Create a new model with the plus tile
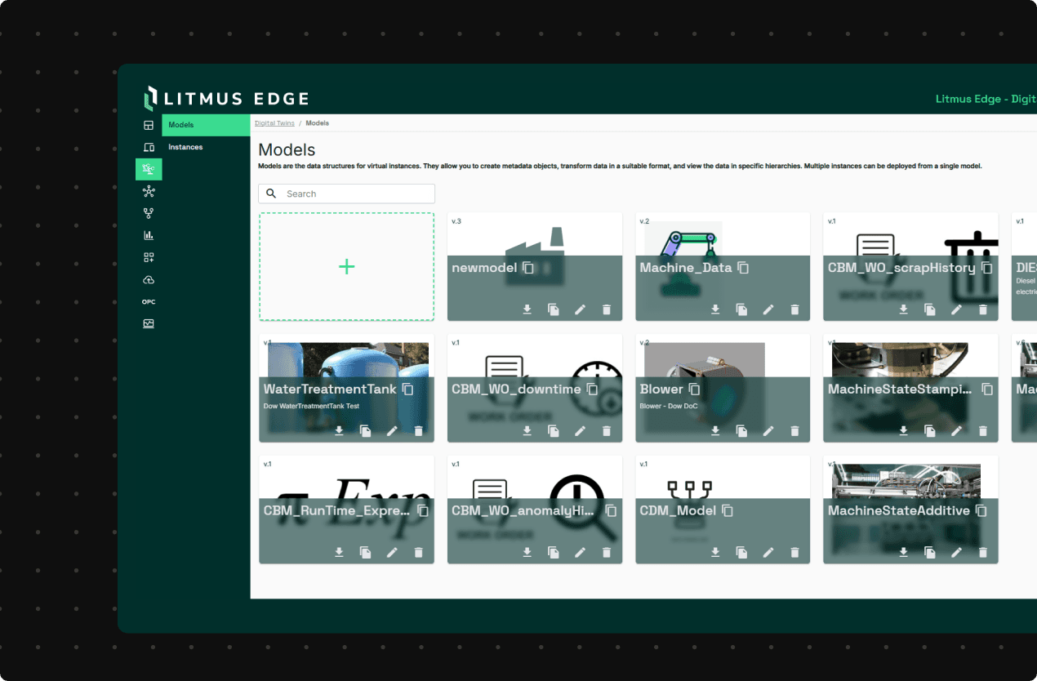Viewport: 1037px width, 681px height. [x=346, y=266]
